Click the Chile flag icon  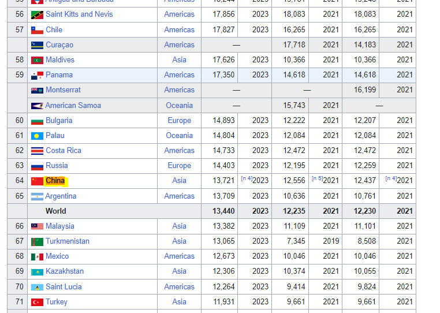point(37,30)
